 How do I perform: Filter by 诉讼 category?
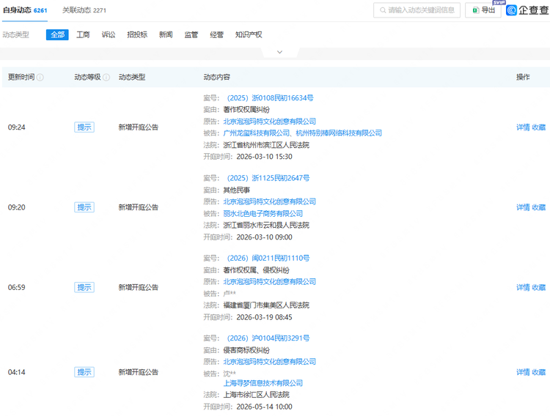(x=108, y=34)
